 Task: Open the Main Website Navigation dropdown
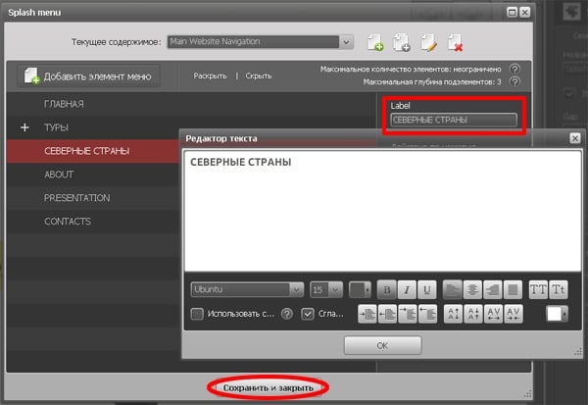259,42
